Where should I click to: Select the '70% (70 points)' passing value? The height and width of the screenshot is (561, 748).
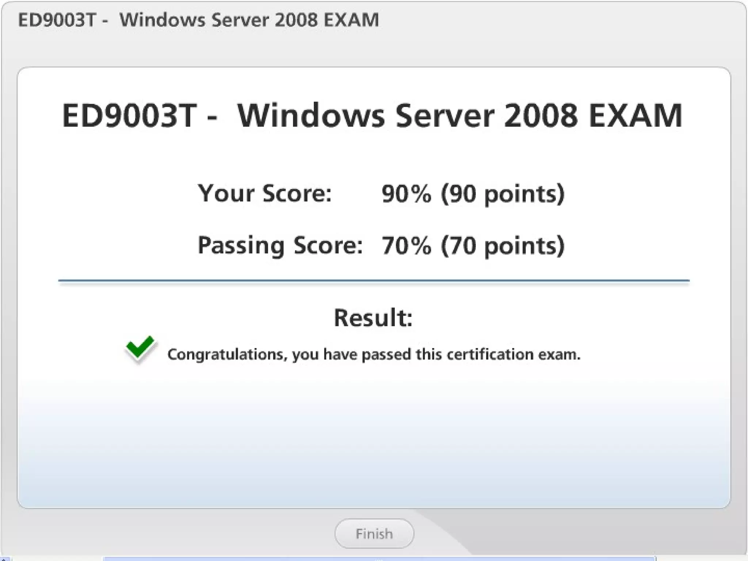click(x=473, y=245)
